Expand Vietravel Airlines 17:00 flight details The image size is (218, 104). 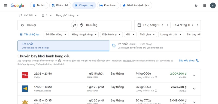194,89
